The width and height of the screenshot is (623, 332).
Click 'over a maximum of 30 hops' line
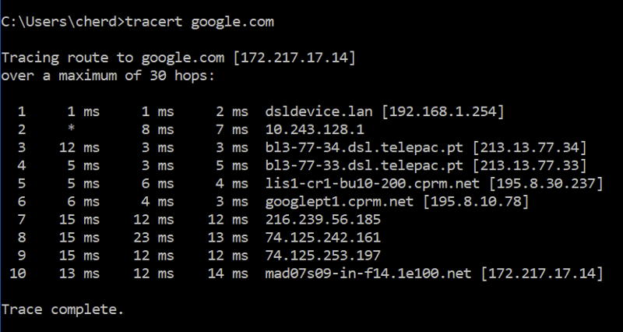click(x=107, y=76)
